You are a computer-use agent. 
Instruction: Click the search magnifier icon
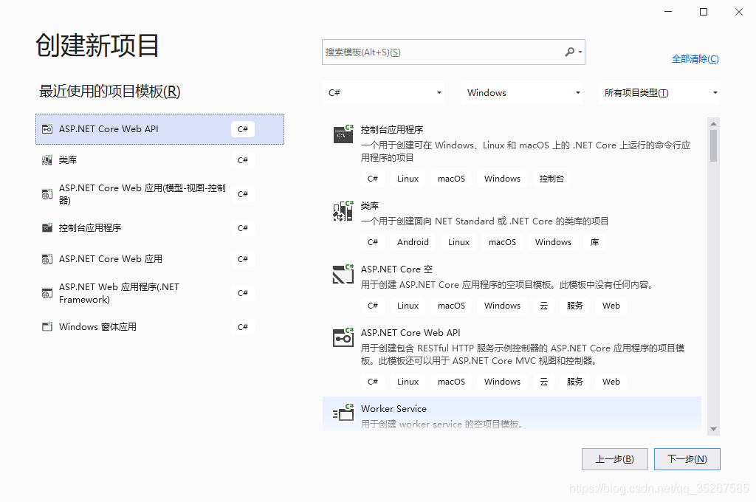[x=571, y=52]
